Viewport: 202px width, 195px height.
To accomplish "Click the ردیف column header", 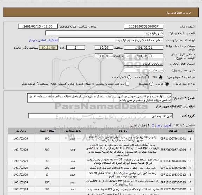I will click(190, 131).
